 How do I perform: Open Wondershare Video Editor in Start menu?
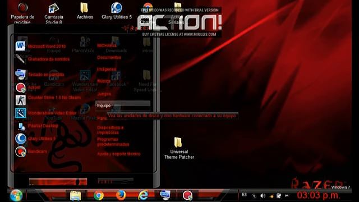[x=46, y=113]
